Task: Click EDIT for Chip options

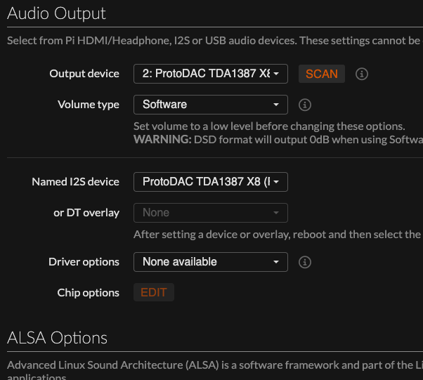Action: (x=154, y=292)
